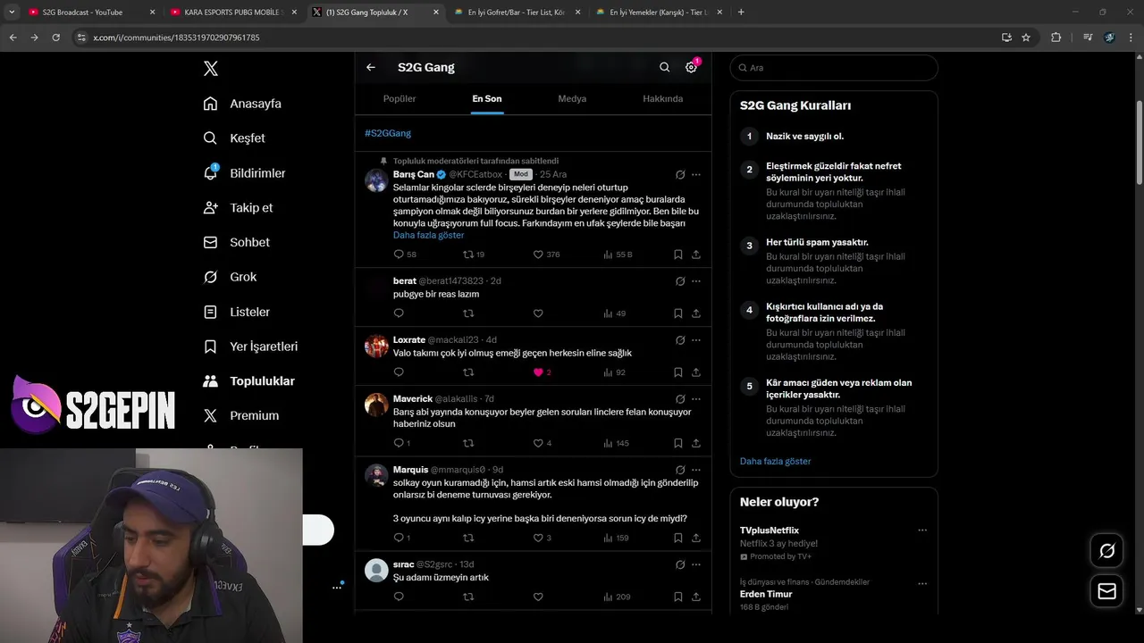Click the X logo in the sidebar

pos(210,69)
